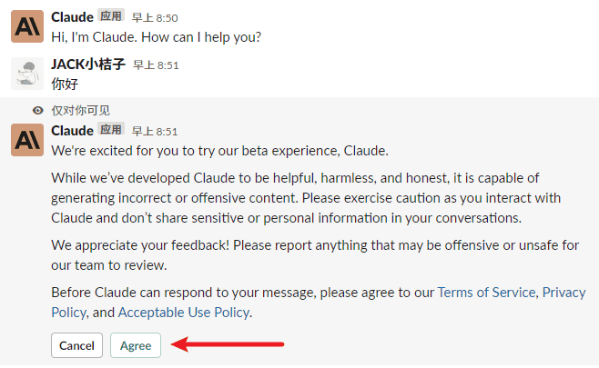
Task: Click the eye icon beside 仅对你可见
Action: (38, 111)
